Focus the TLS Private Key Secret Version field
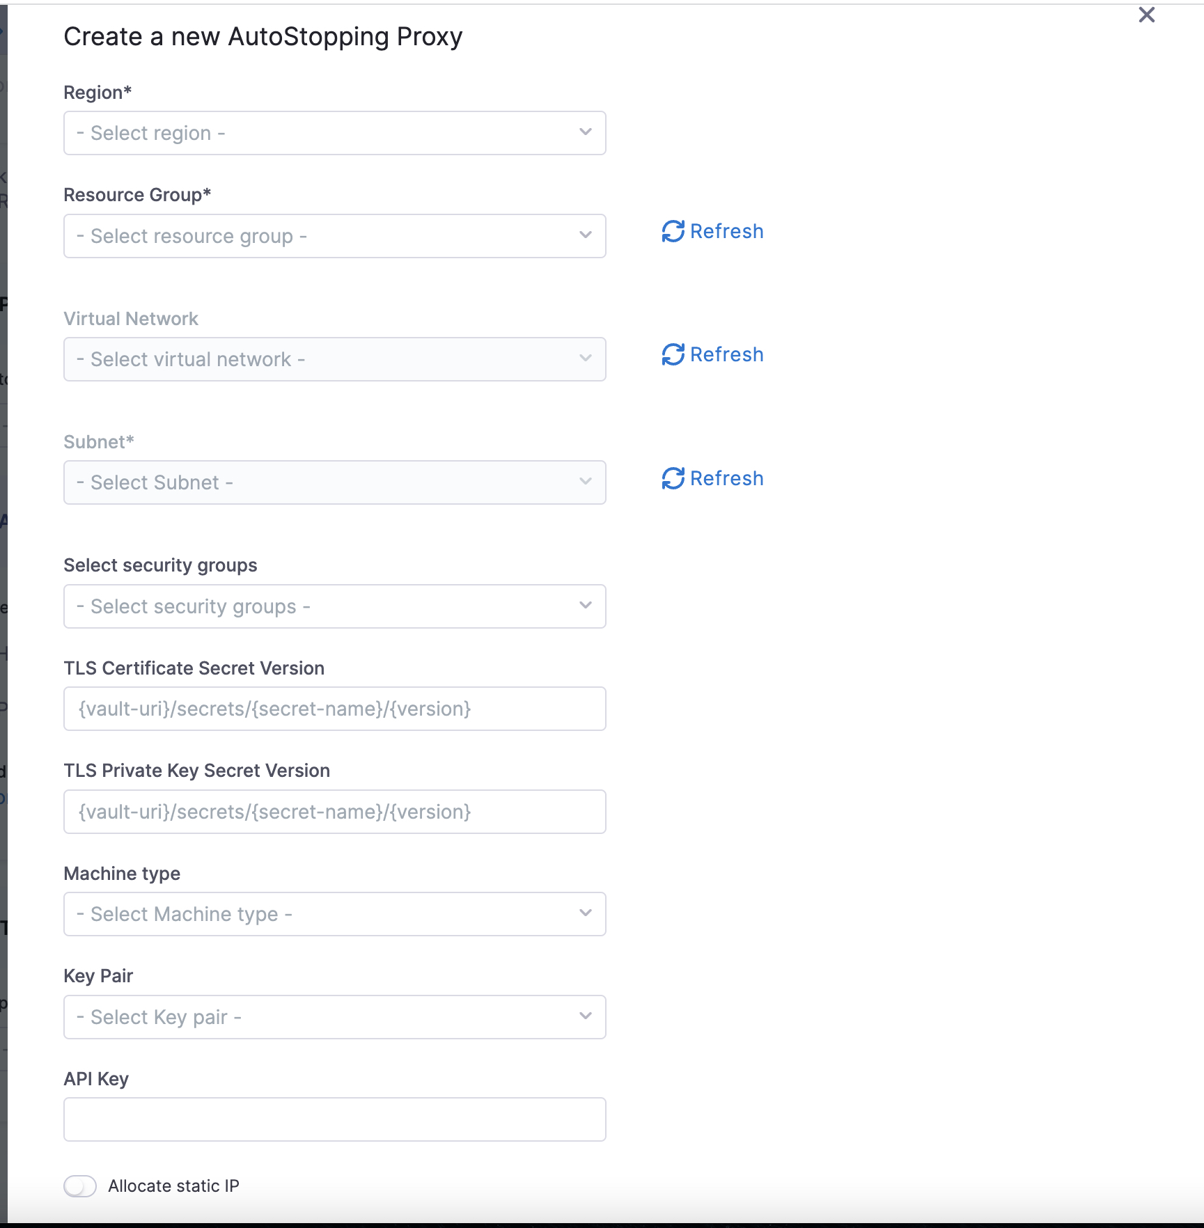1204x1228 pixels. 335,812
